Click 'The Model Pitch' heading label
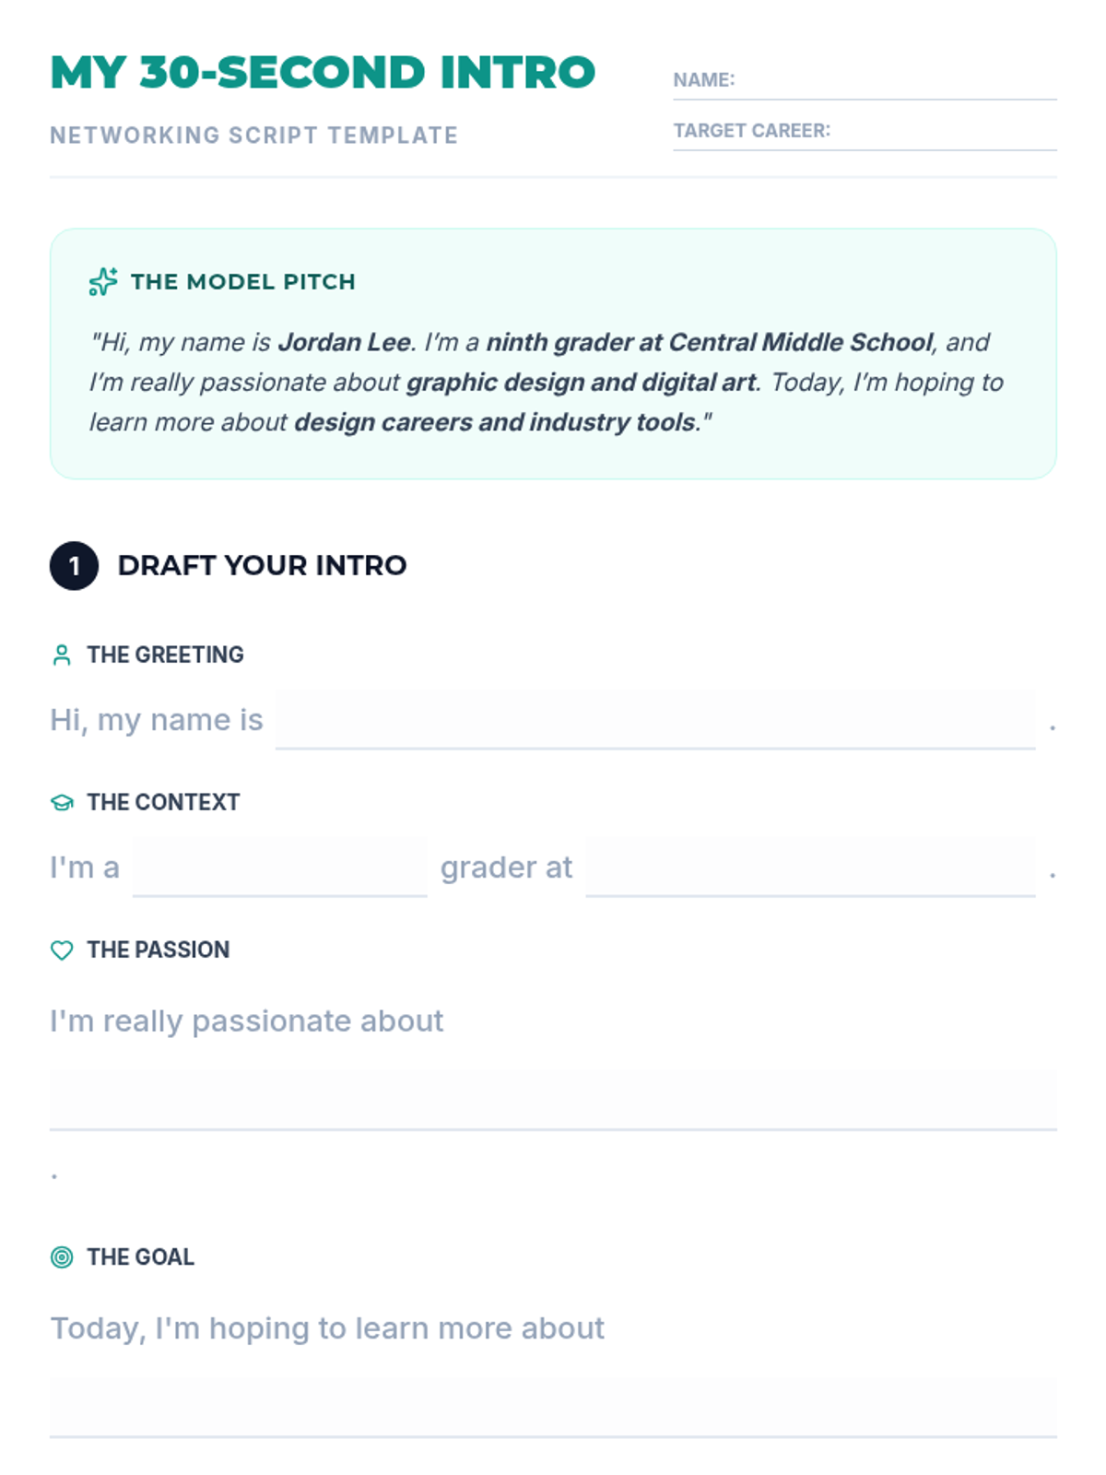1106x1475 pixels. 242,282
